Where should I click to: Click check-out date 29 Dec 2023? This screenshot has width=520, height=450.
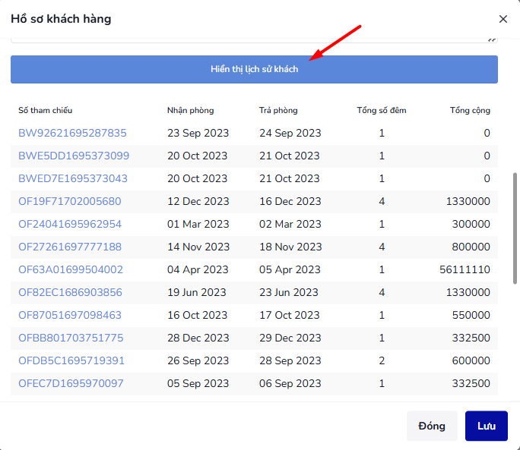coord(290,338)
